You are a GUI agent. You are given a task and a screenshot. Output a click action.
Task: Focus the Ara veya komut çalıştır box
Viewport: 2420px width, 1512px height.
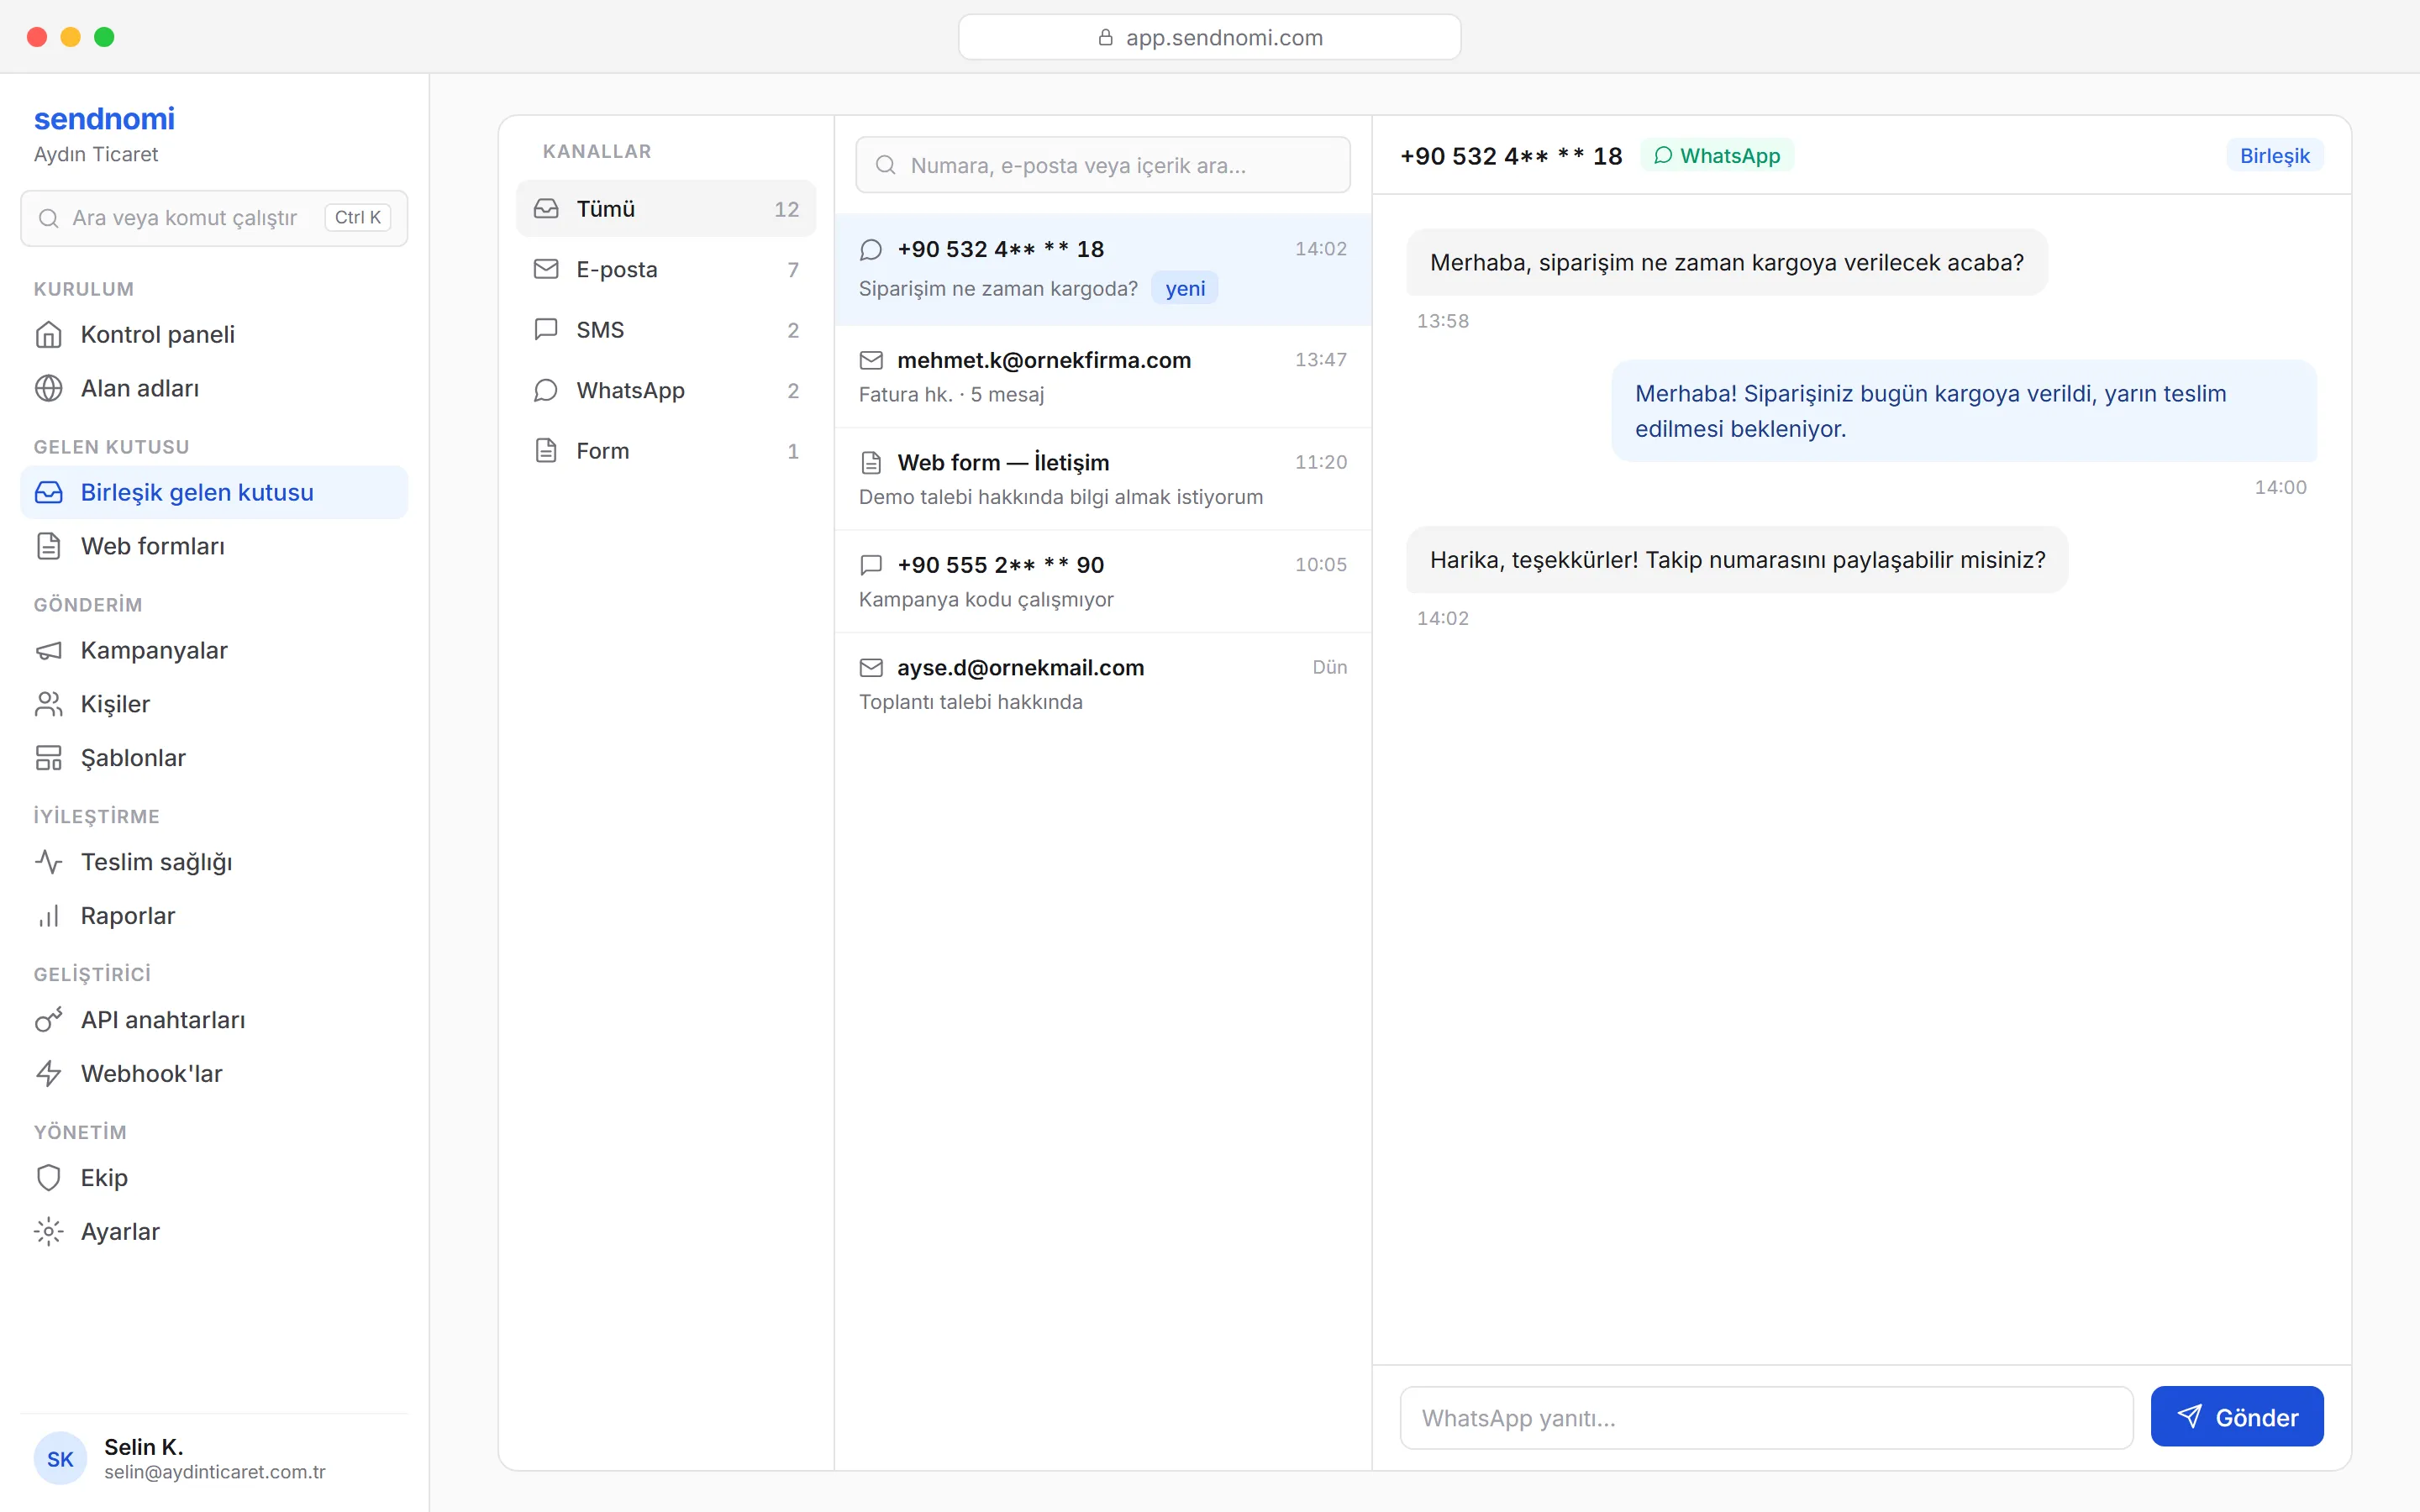pos(214,218)
